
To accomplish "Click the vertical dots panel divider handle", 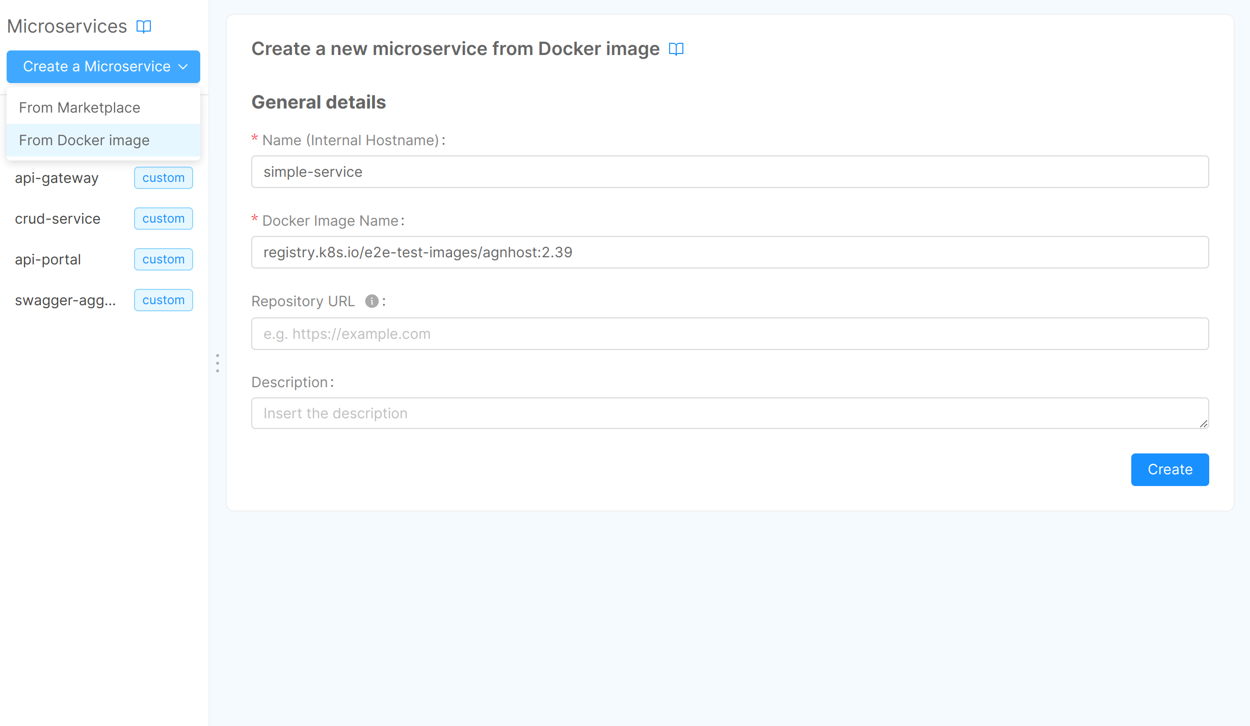I will [x=217, y=364].
